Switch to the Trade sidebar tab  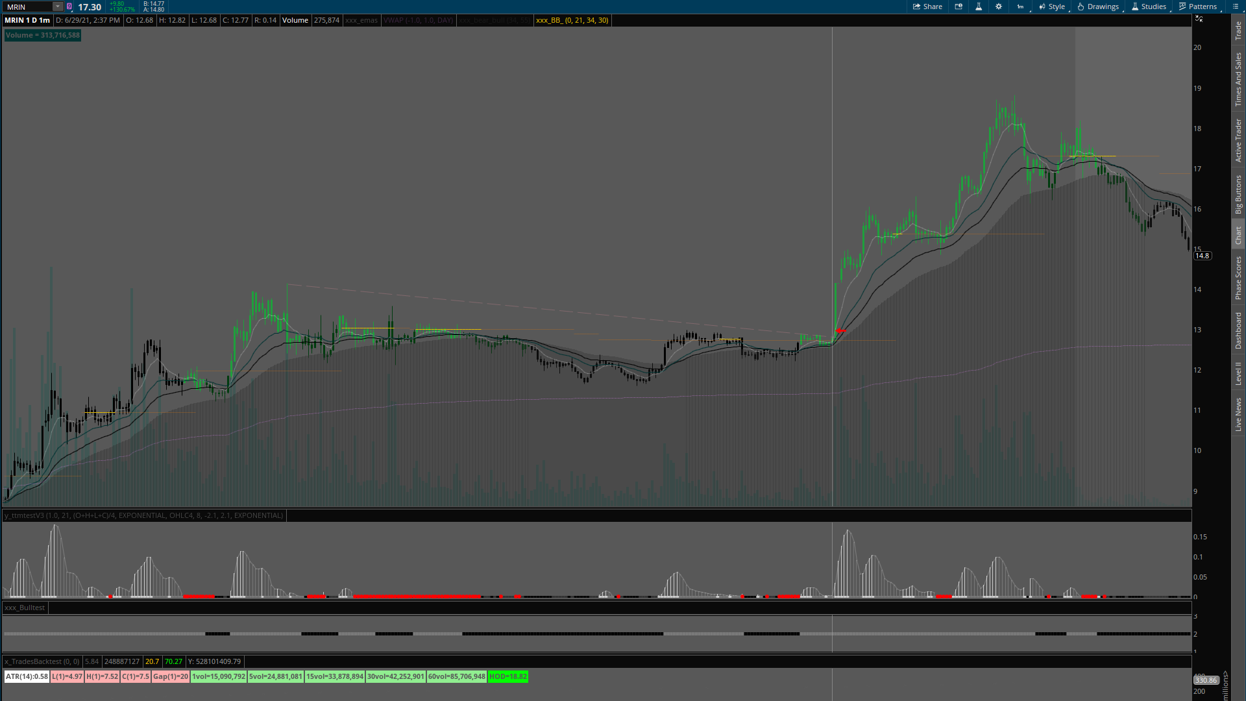point(1238,30)
